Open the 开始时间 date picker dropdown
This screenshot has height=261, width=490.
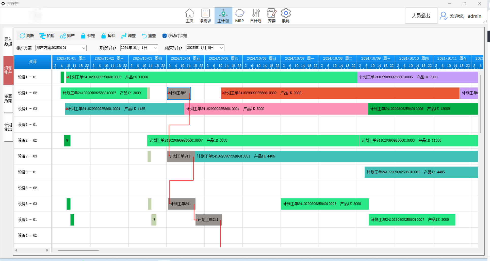[155, 48]
